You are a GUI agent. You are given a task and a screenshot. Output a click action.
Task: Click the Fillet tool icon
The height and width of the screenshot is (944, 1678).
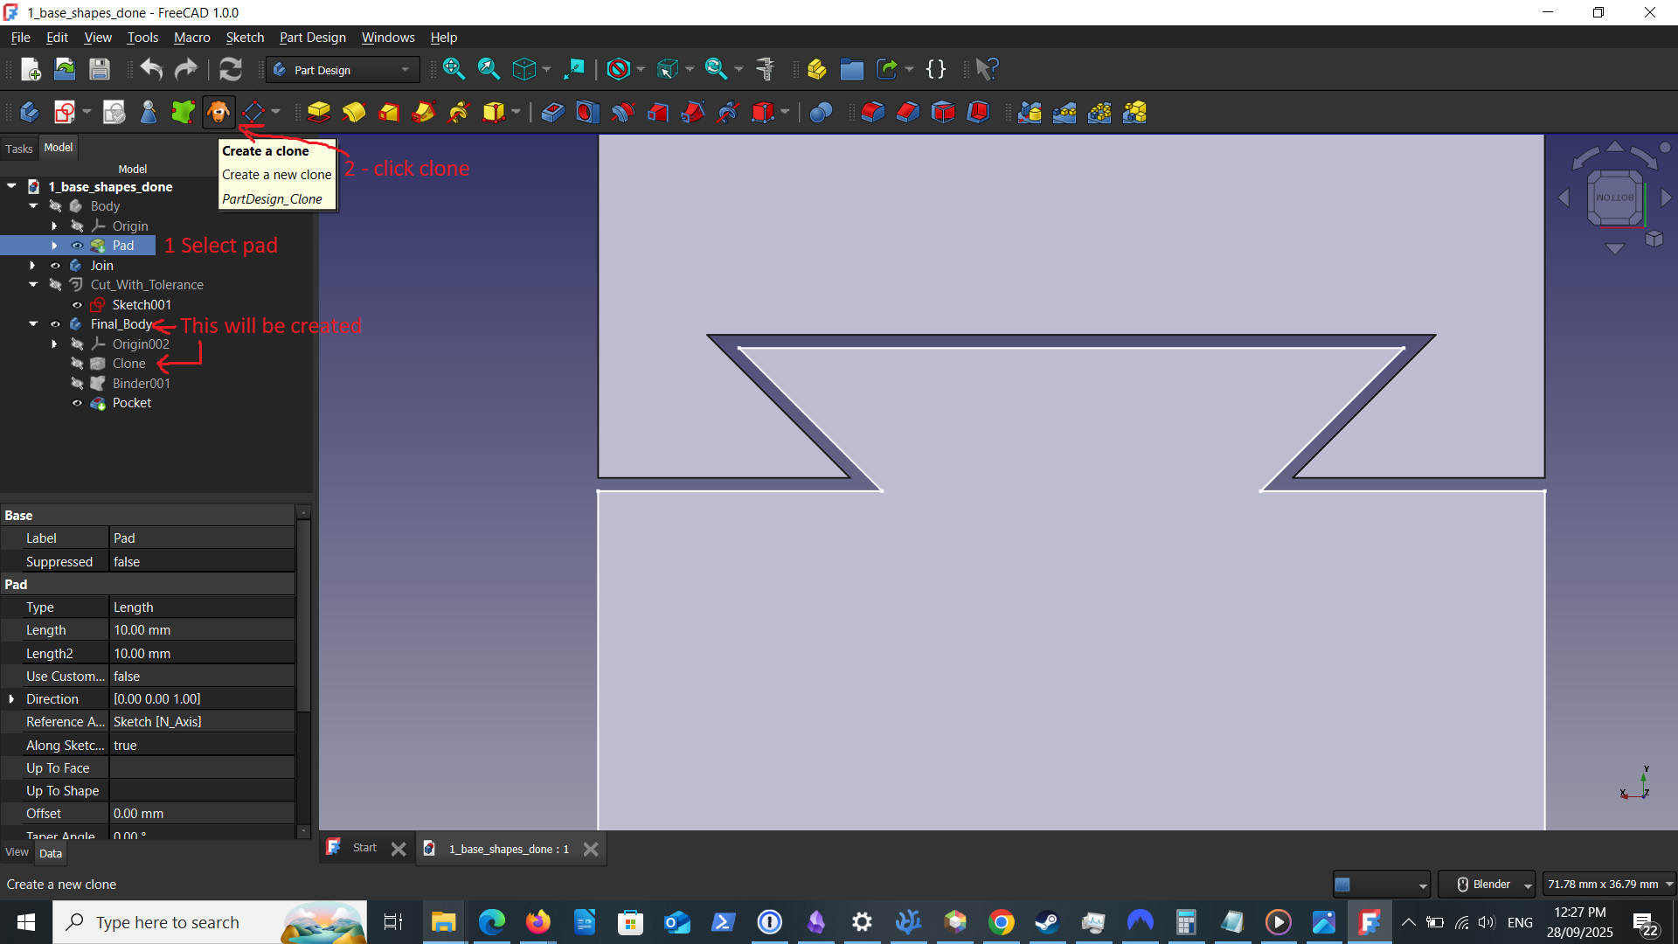(873, 113)
